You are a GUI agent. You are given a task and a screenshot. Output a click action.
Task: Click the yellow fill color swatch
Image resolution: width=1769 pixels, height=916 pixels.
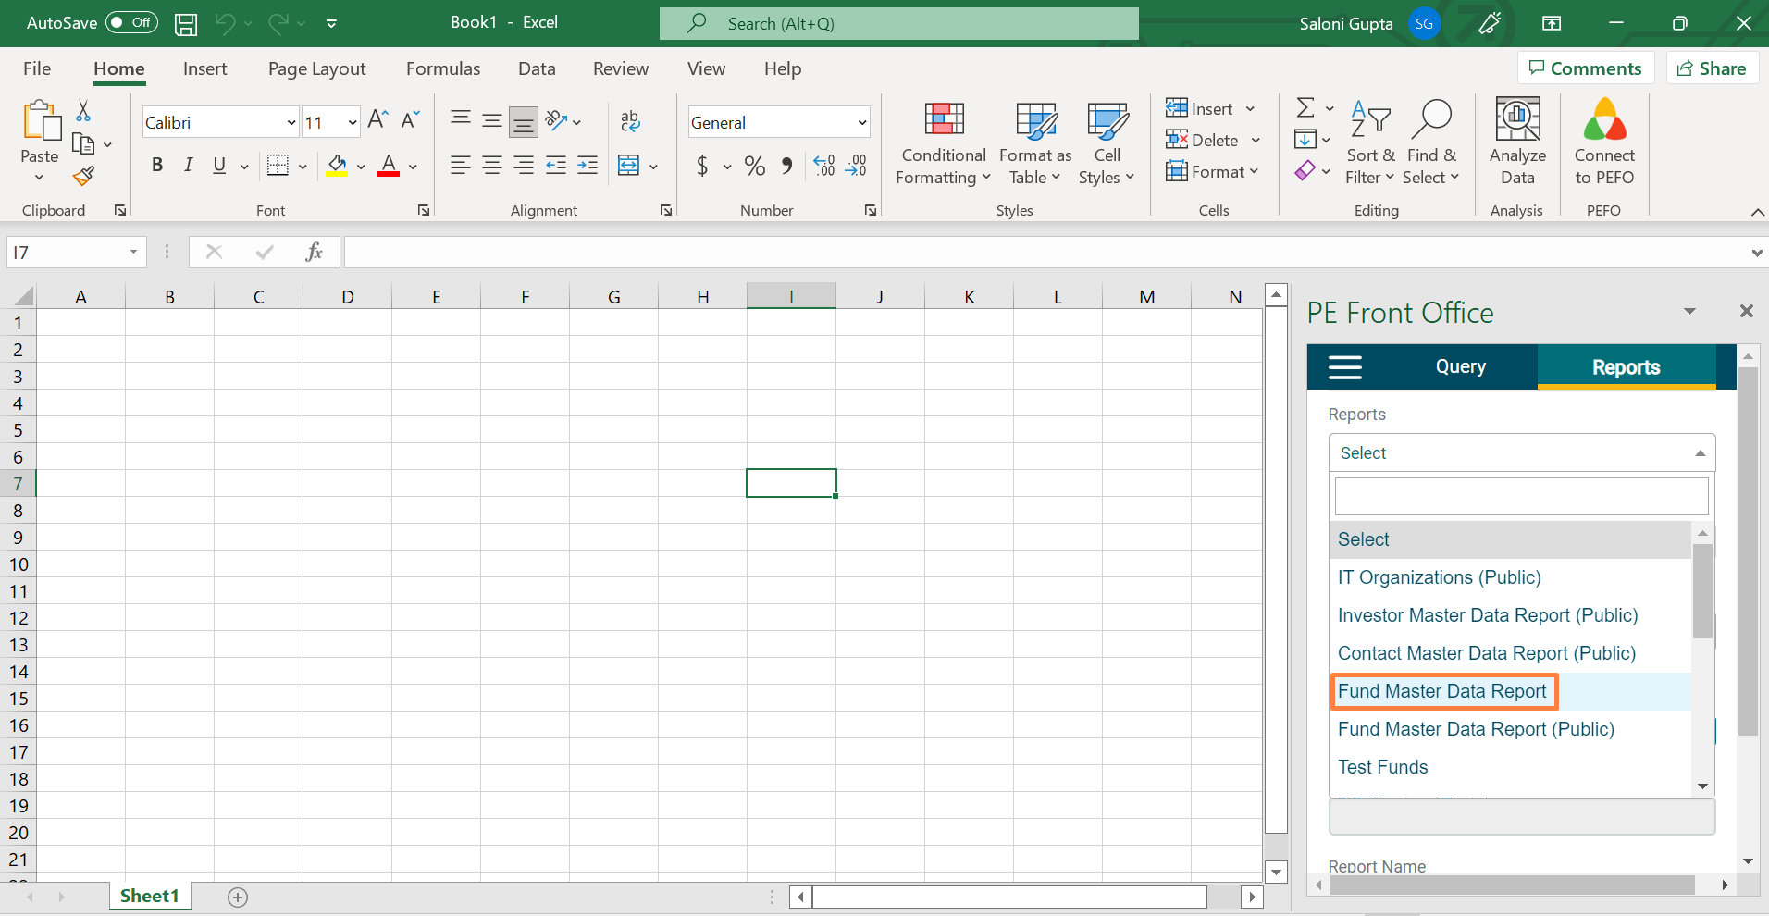point(337,167)
